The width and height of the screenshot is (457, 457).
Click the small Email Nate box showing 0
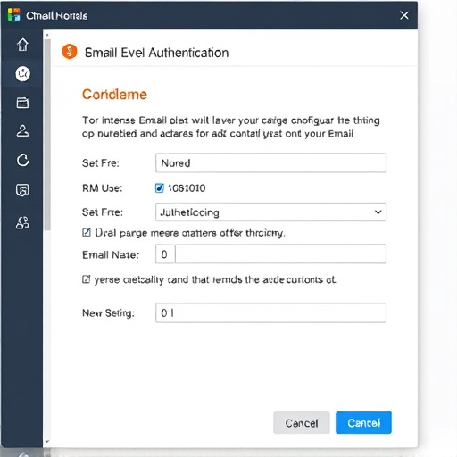[x=165, y=254]
